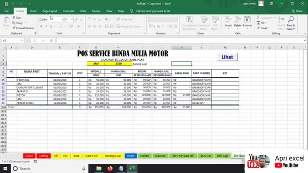
Task: Activate the Format Painter brush
Action: click(23, 28)
